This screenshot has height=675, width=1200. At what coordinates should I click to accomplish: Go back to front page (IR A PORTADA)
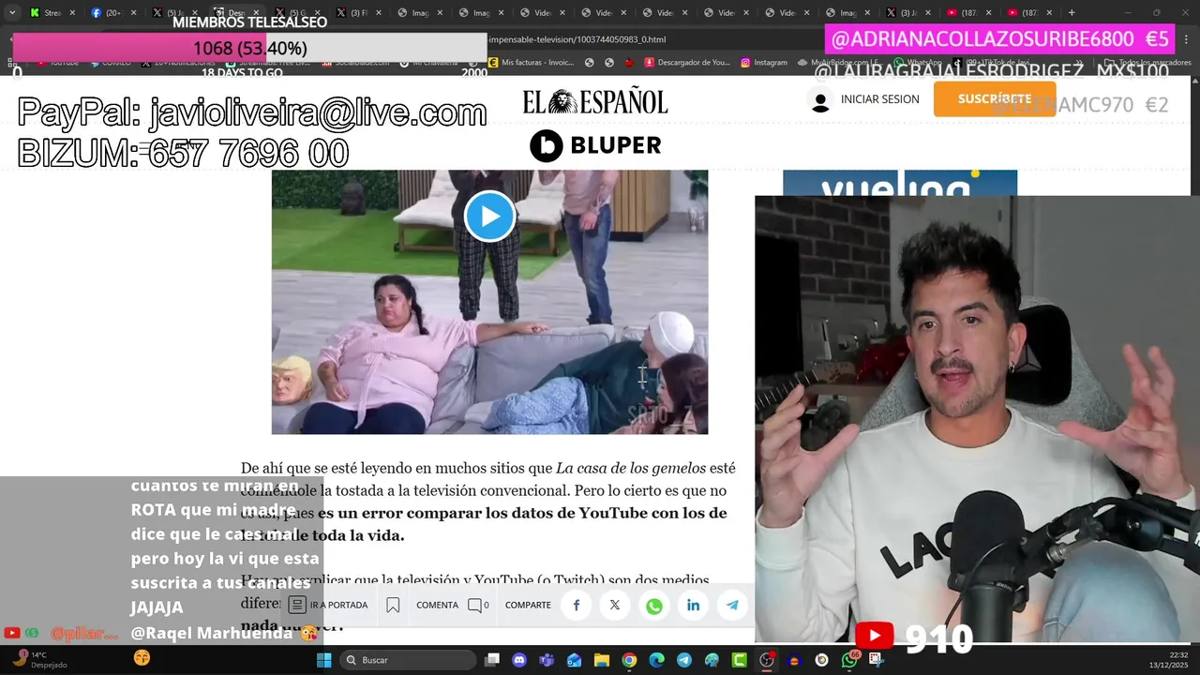click(x=327, y=606)
